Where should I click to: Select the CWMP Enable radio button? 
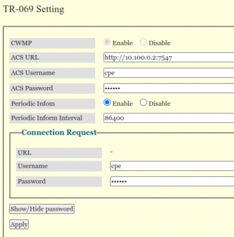click(x=107, y=42)
